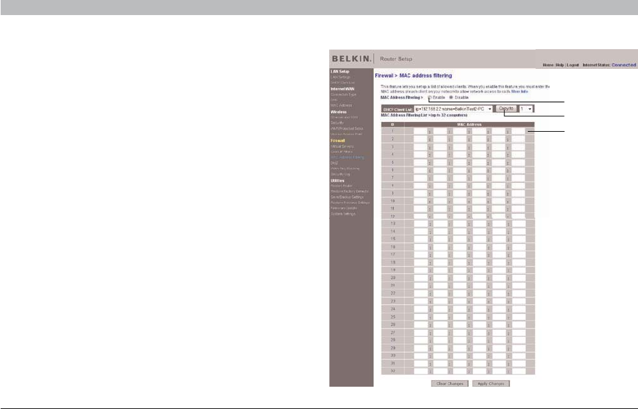The height and width of the screenshot is (409, 638).
Task: Open LAN Settings in the sidebar
Action: click(x=340, y=77)
